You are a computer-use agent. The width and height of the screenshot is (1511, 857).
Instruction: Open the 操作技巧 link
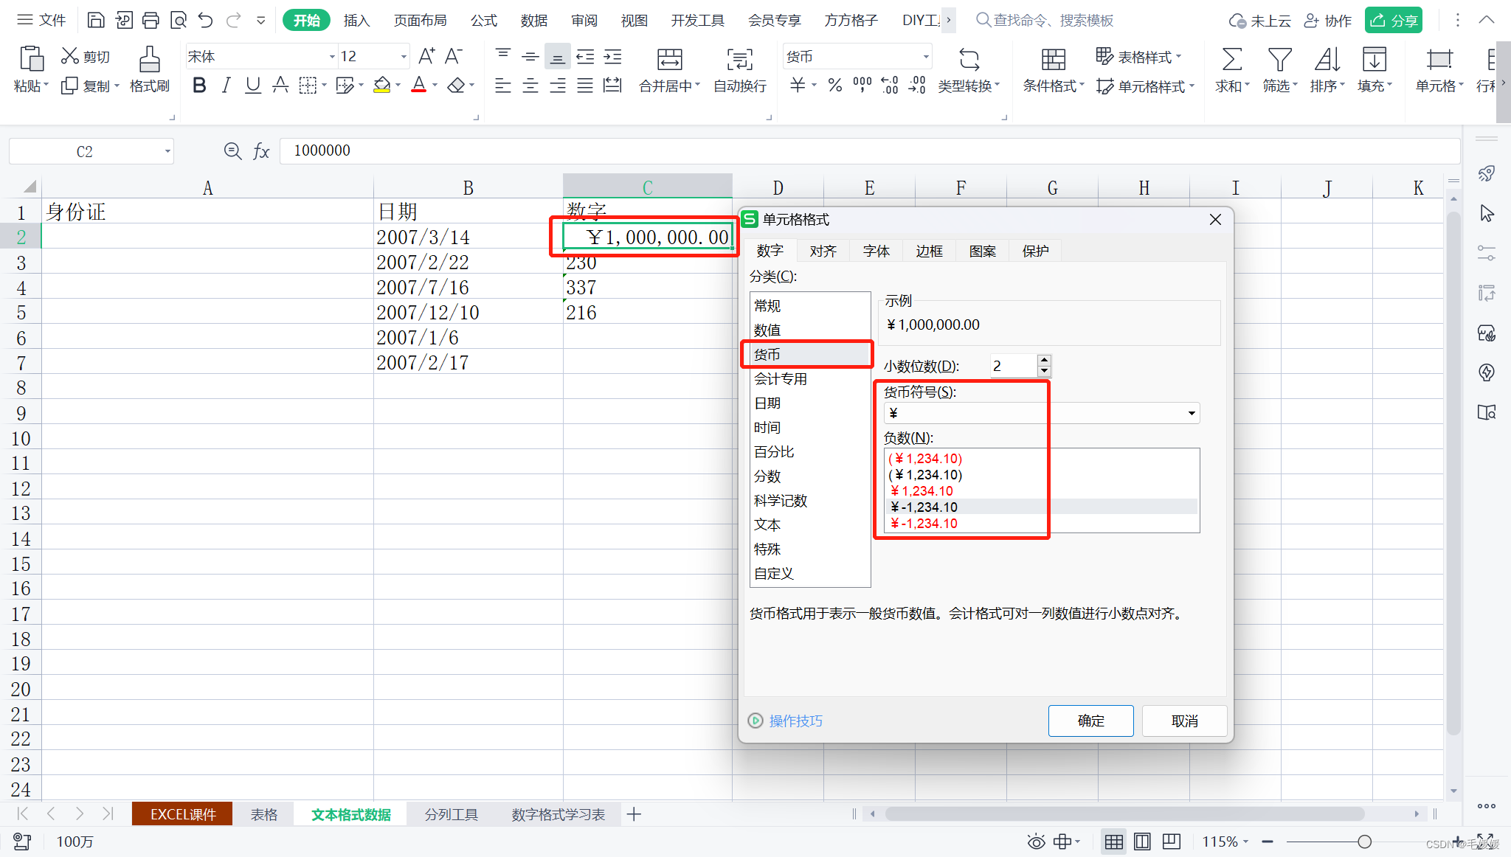(795, 721)
